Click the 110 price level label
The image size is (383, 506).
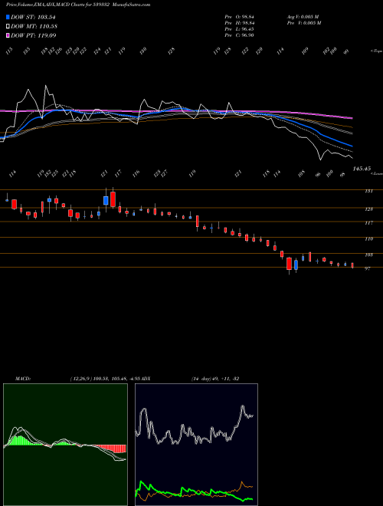(368, 239)
